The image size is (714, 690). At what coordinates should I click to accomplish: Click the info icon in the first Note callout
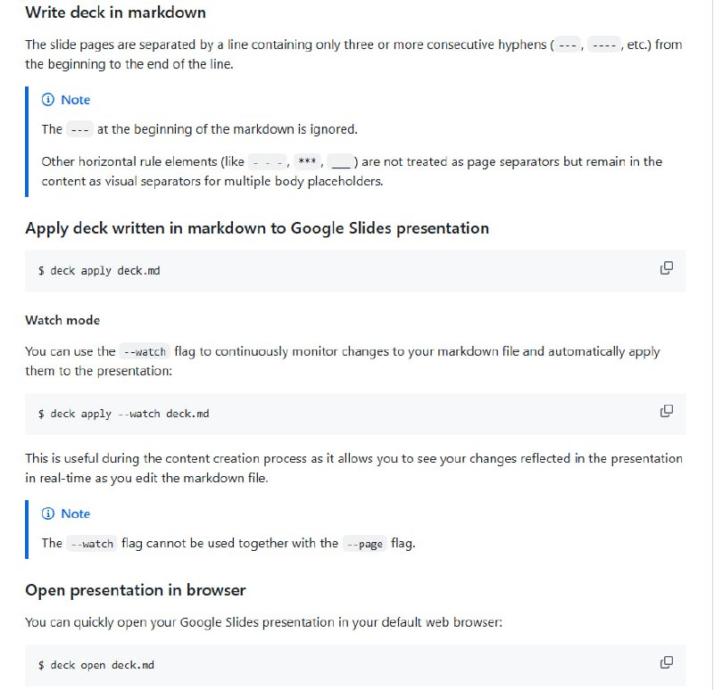[x=47, y=100]
